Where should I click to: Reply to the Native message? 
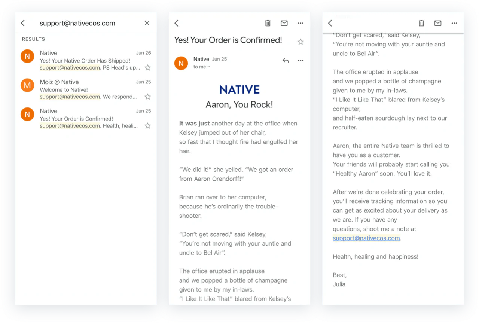pos(286,61)
